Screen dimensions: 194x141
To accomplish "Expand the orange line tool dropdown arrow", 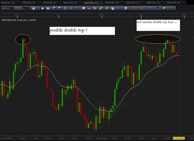I will tap(146, 8).
